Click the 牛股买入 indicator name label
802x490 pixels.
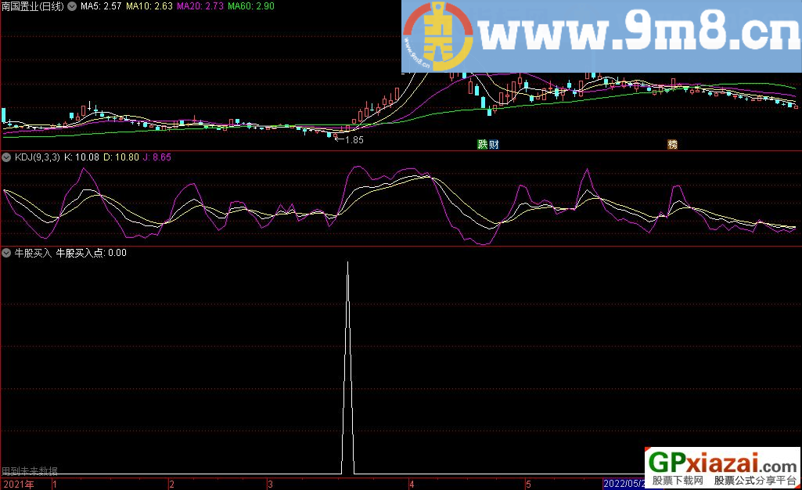coord(33,253)
